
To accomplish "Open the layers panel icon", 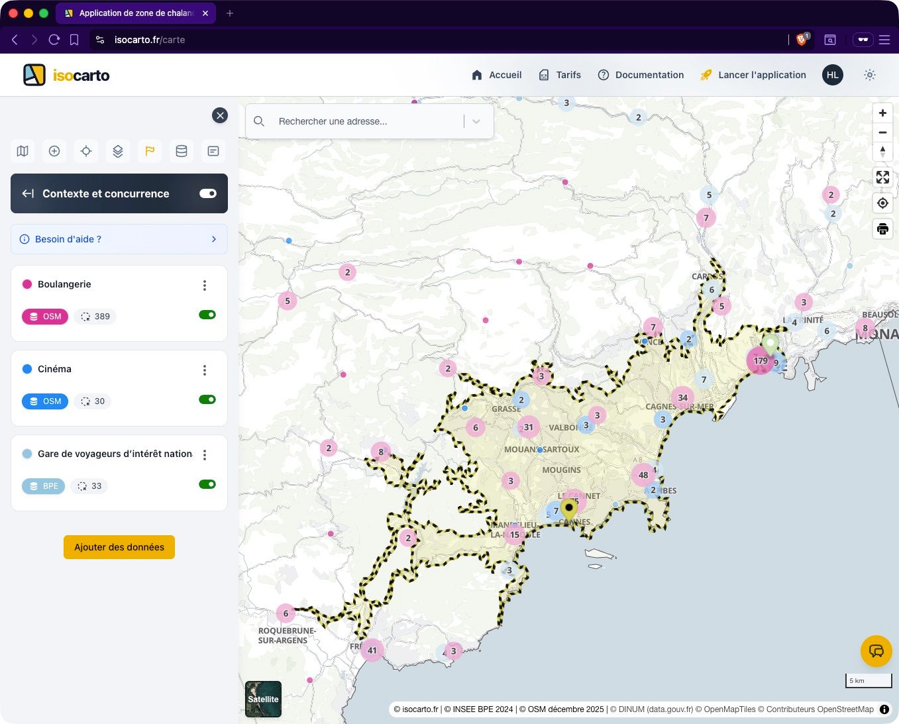I will [x=118, y=151].
